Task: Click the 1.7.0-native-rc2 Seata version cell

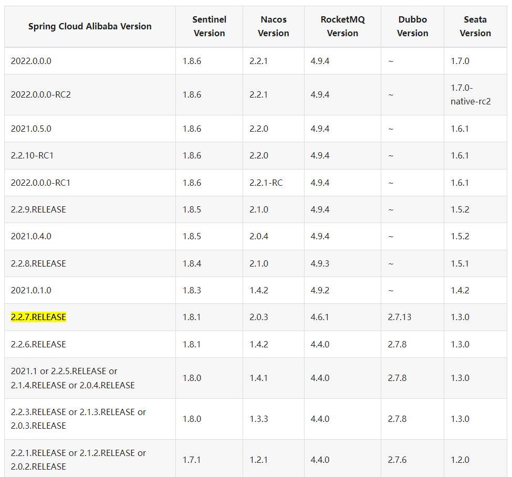Action: 471,94
